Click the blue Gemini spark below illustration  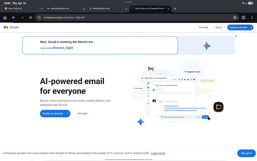coord(141,122)
